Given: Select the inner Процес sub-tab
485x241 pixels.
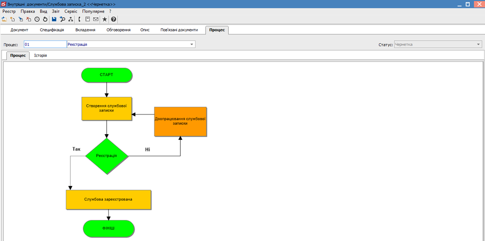Looking at the screenshot, I should 18,56.
